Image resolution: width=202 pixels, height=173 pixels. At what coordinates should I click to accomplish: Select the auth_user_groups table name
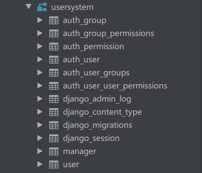(96, 73)
